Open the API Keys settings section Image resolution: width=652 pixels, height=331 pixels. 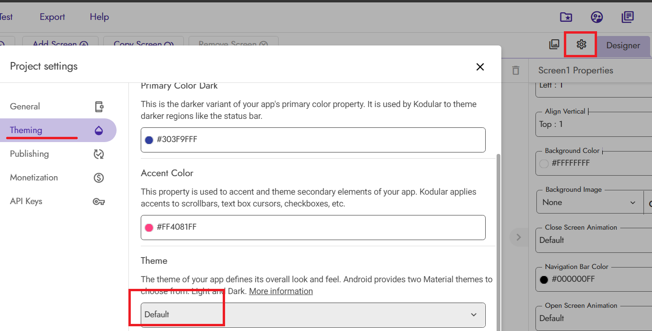58,201
